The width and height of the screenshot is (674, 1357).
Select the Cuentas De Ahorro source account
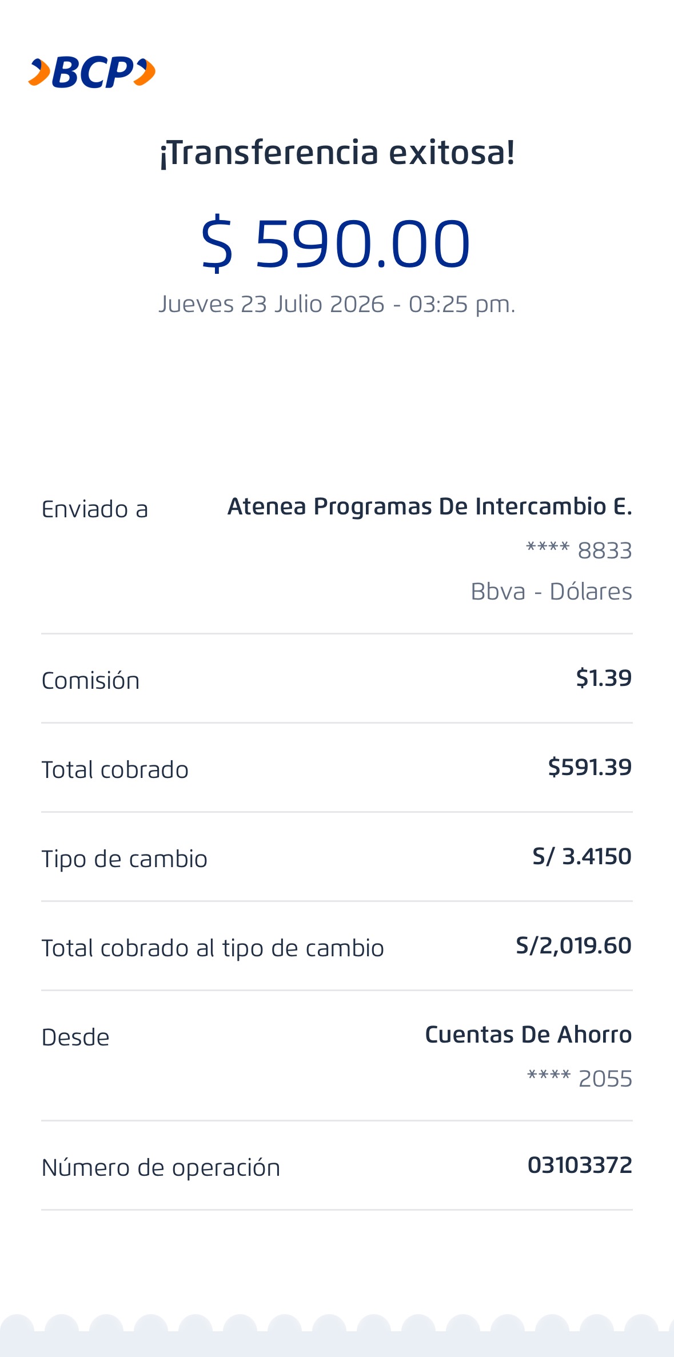pos(529,1035)
